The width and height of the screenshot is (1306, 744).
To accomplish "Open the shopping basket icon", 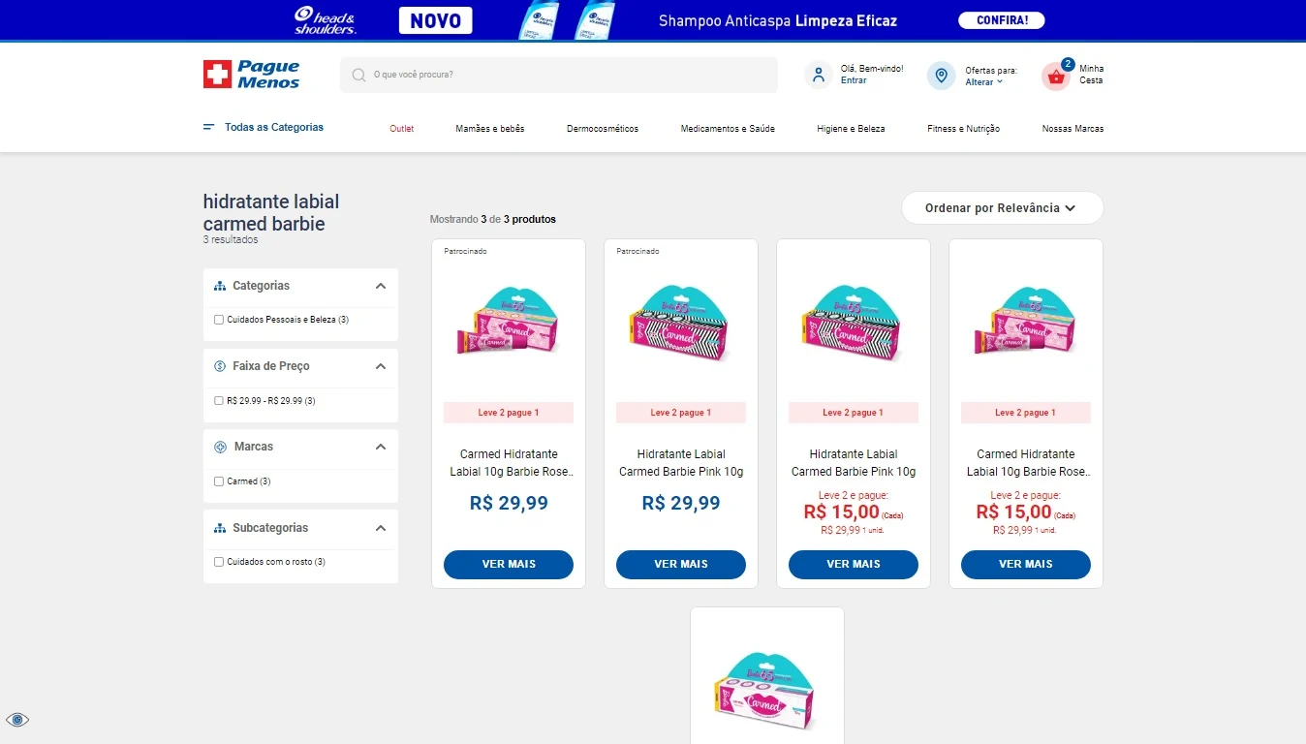I will point(1056,77).
